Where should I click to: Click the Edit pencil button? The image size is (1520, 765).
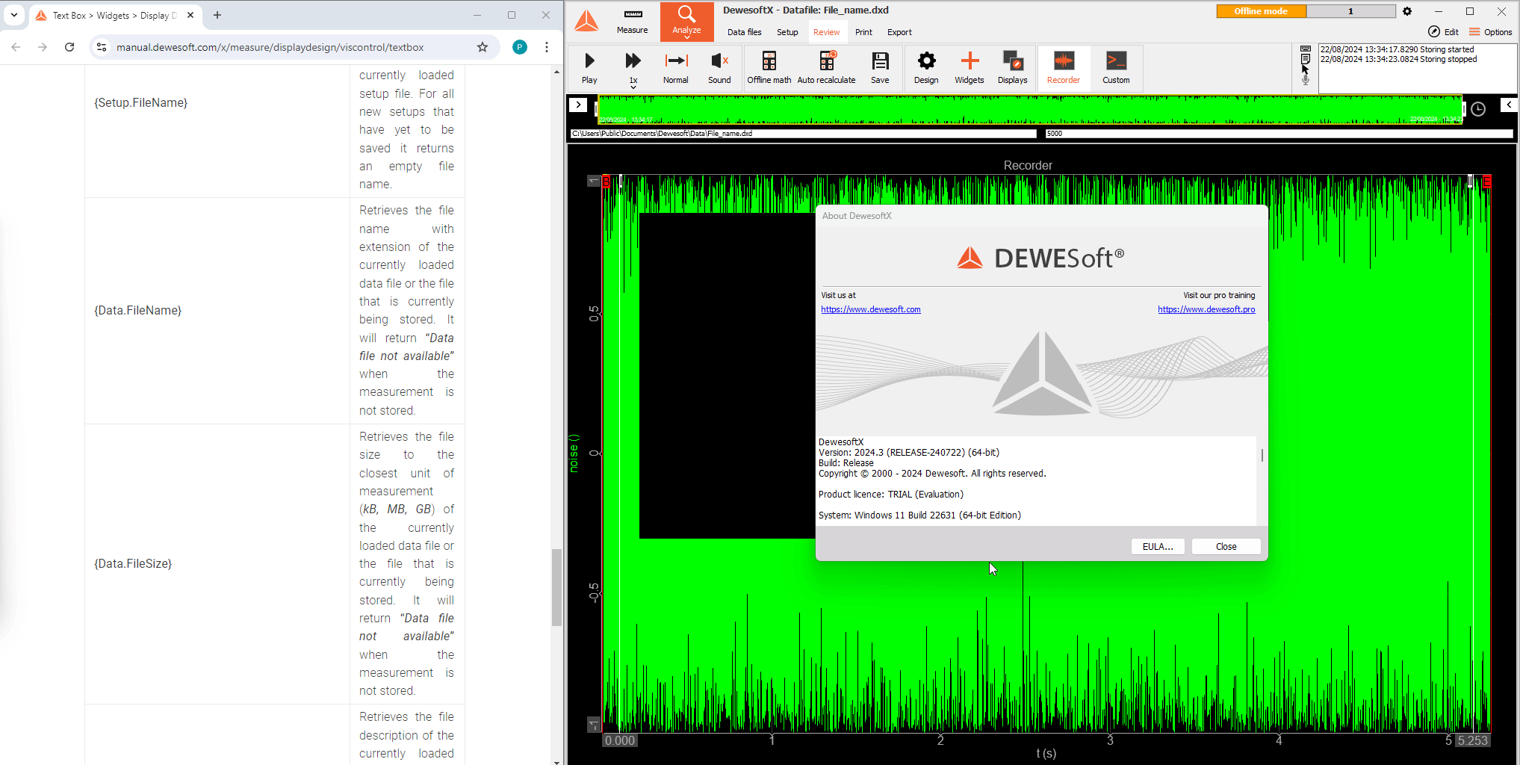pyautogui.click(x=1443, y=31)
